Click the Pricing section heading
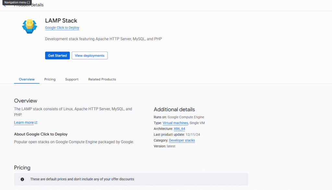The image size is (332, 190). 22,168
